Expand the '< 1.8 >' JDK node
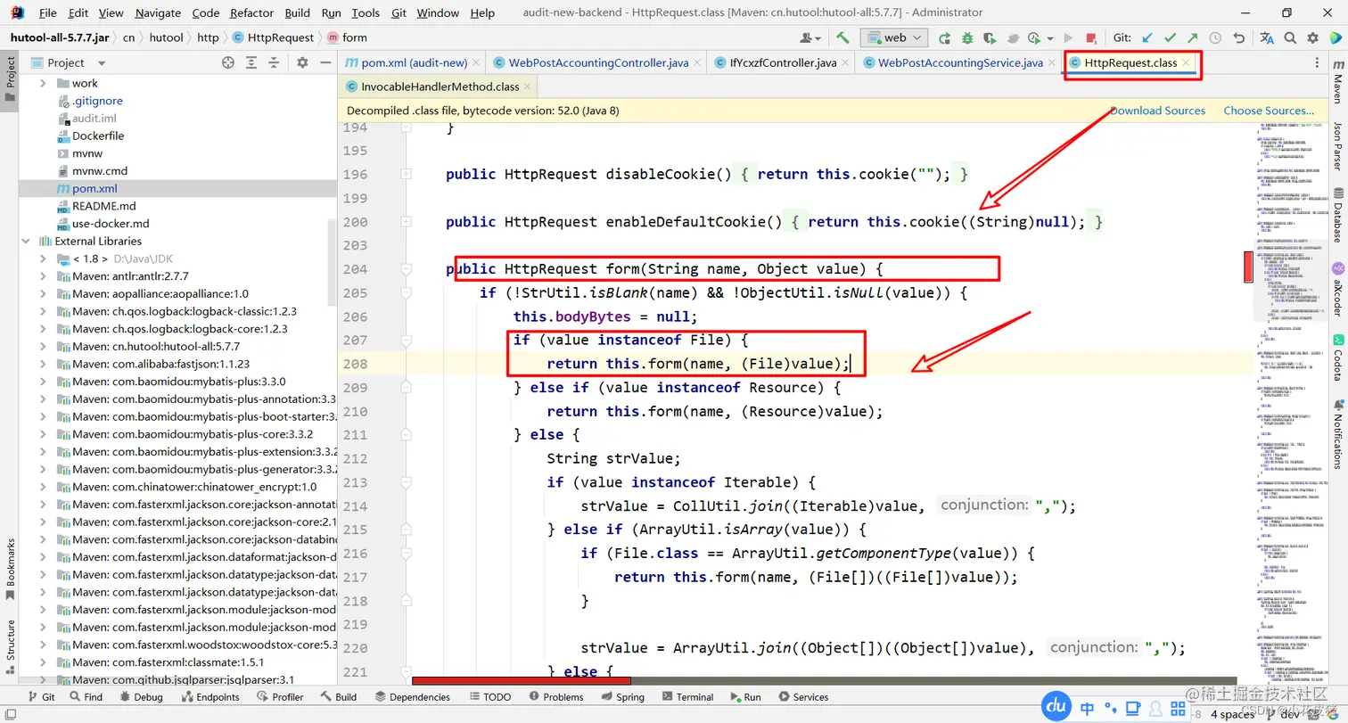This screenshot has width=1348, height=723. pos(43,259)
